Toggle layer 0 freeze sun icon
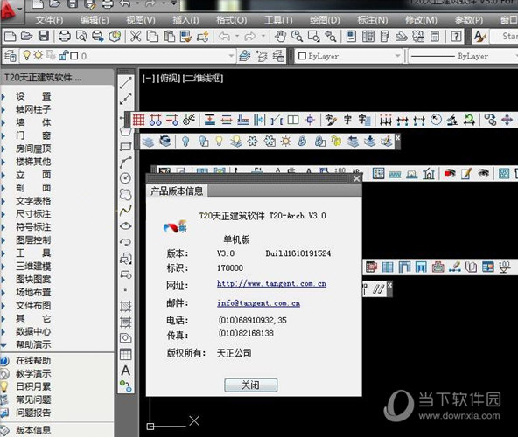Image resolution: width=518 pixels, height=437 pixels. click(38, 55)
